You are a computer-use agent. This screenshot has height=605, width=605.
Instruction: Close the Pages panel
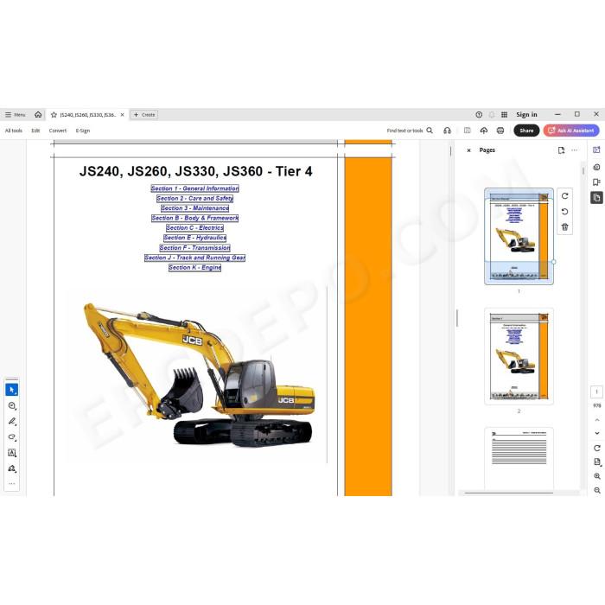pos(468,150)
